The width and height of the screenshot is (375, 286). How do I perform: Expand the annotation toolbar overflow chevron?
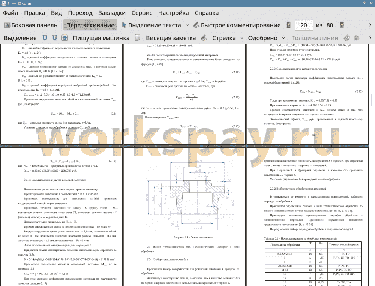tap(370, 38)
